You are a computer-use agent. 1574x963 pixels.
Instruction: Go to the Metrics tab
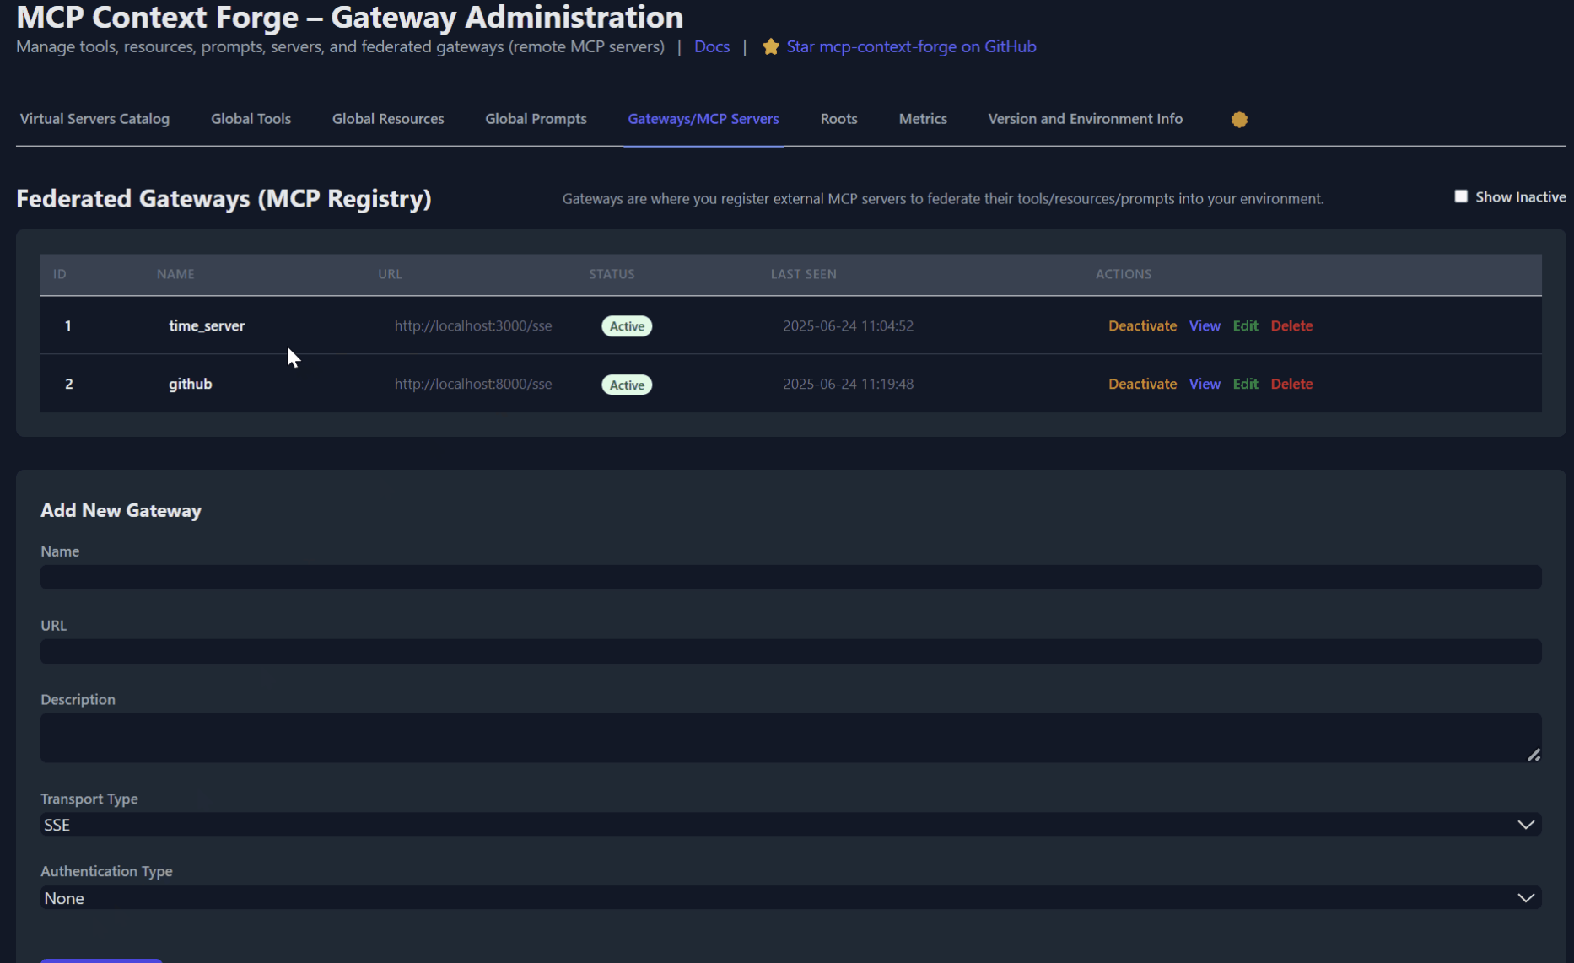pyautogui.click(x=922, y=119)
